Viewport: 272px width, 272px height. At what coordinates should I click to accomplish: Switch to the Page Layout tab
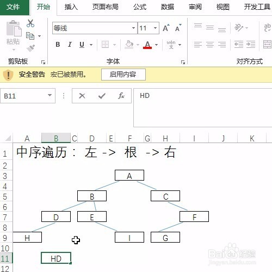pyautogui.click(x=106, y=7)
